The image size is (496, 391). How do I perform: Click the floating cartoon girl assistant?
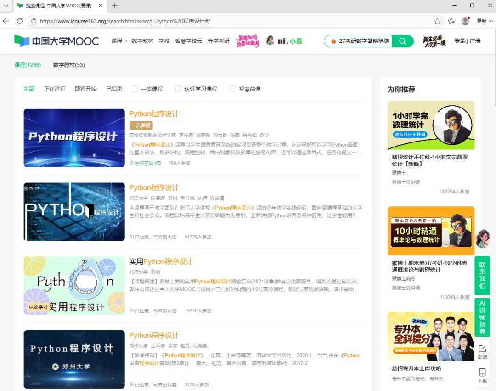click(483, 239)
